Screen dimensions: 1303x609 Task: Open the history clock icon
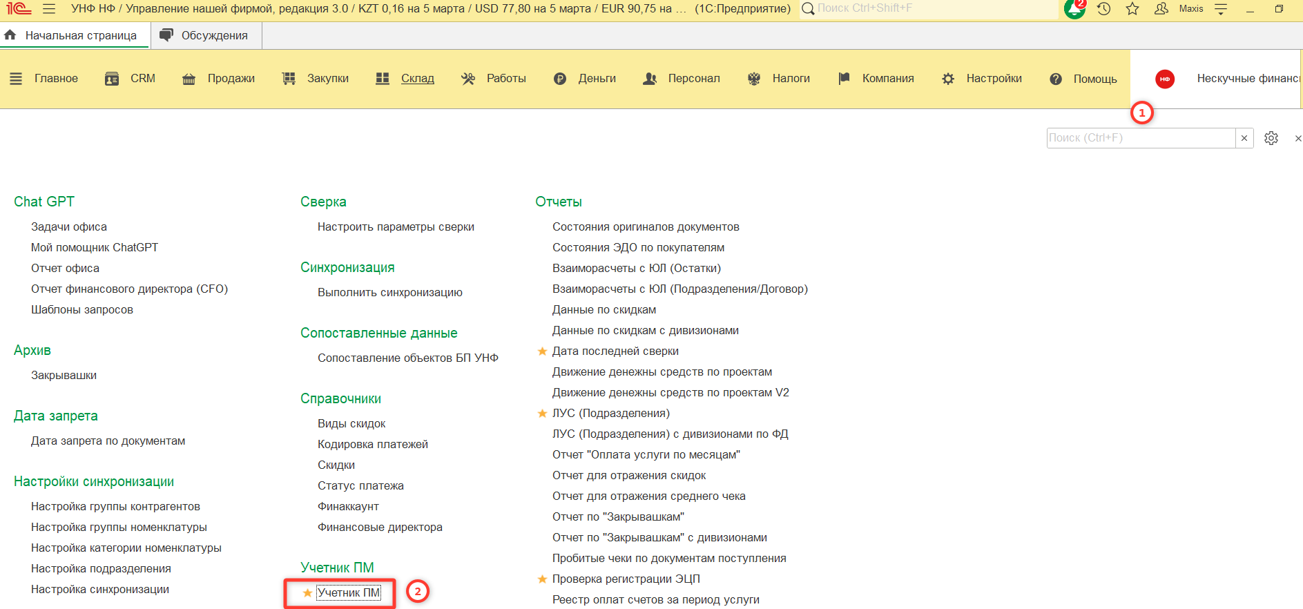tap(1103, 9)
